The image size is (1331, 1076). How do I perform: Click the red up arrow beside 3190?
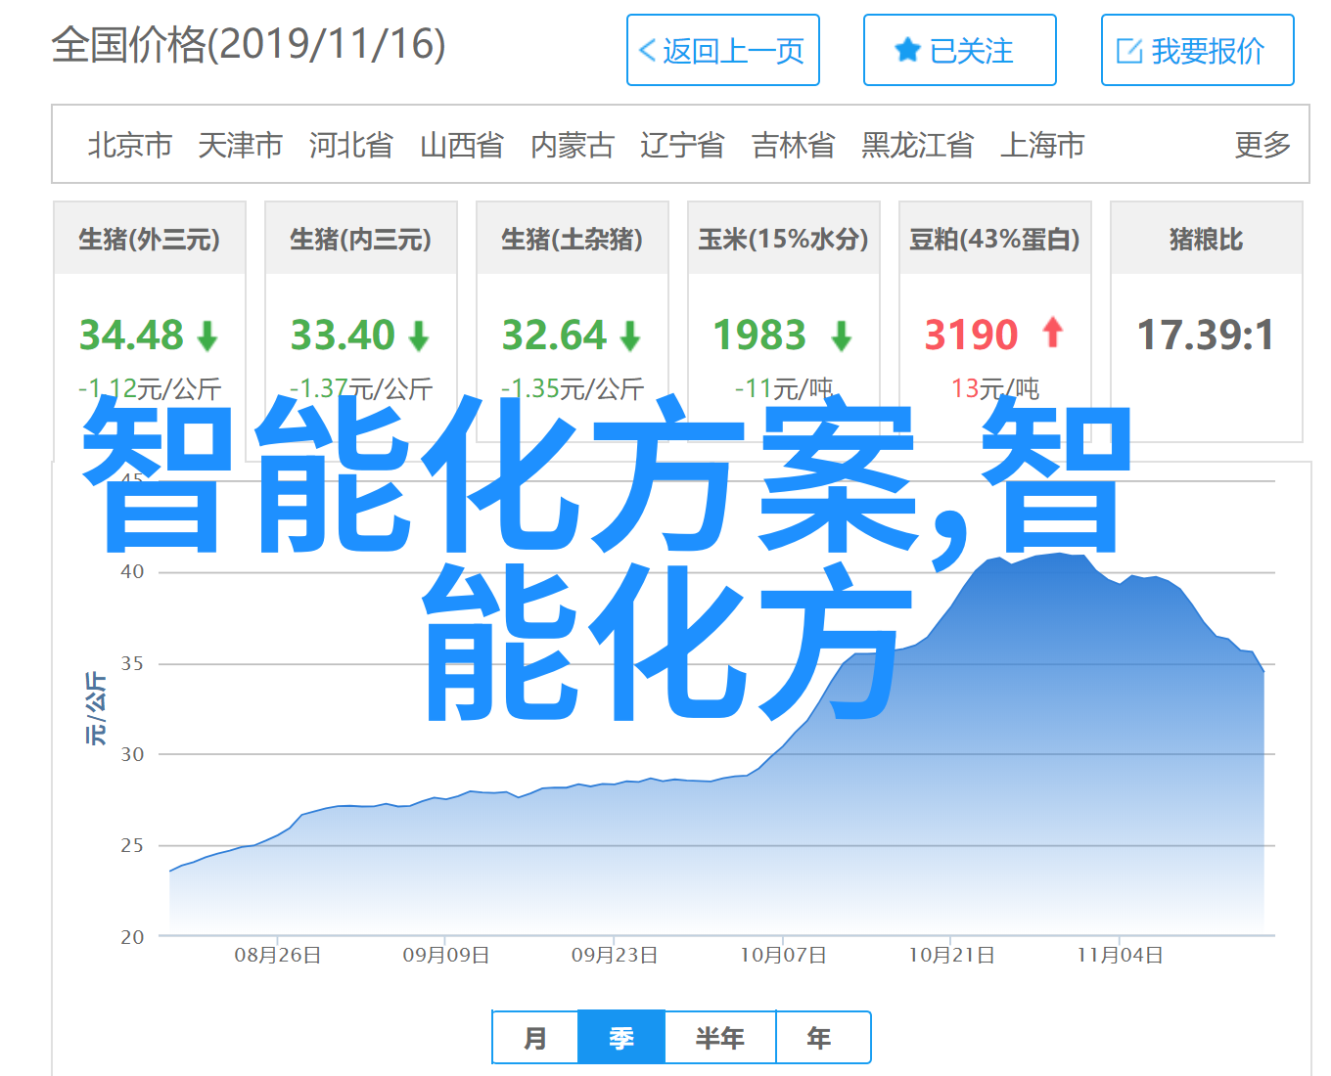[1053, 333]
